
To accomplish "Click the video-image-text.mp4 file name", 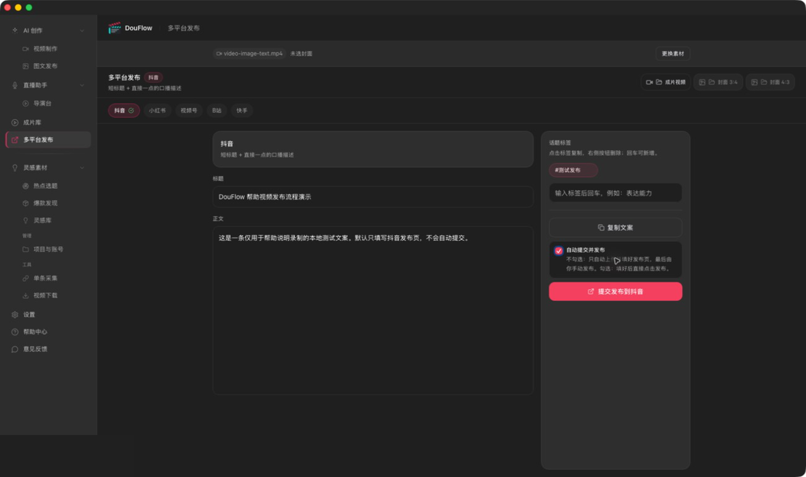I will click(253, 54).
